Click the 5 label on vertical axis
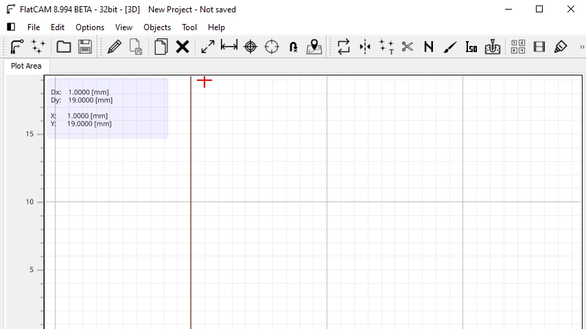The width and height of the screenshot is (586, 329). [x=32, y=269]
